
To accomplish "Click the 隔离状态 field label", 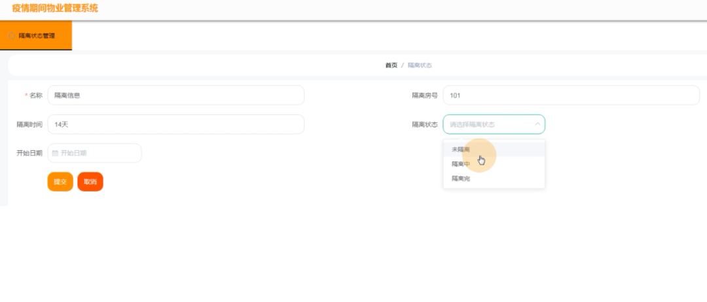I will 425,125.
